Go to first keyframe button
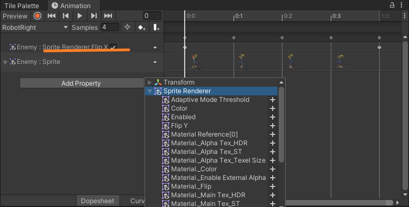 pos(52,16)
